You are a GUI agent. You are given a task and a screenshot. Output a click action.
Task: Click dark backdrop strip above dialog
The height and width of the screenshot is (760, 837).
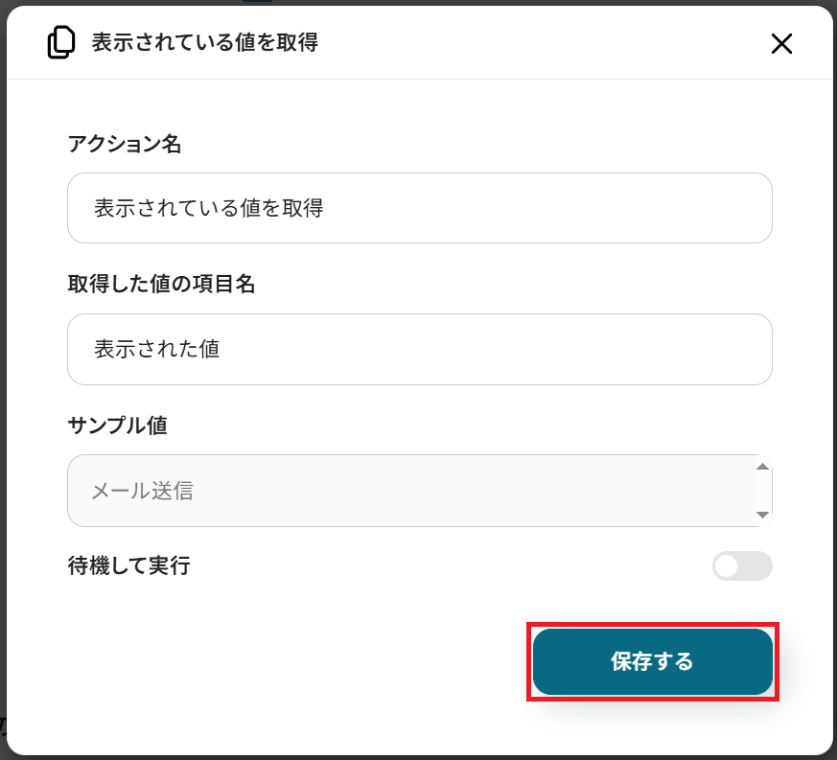click(418, 2)
